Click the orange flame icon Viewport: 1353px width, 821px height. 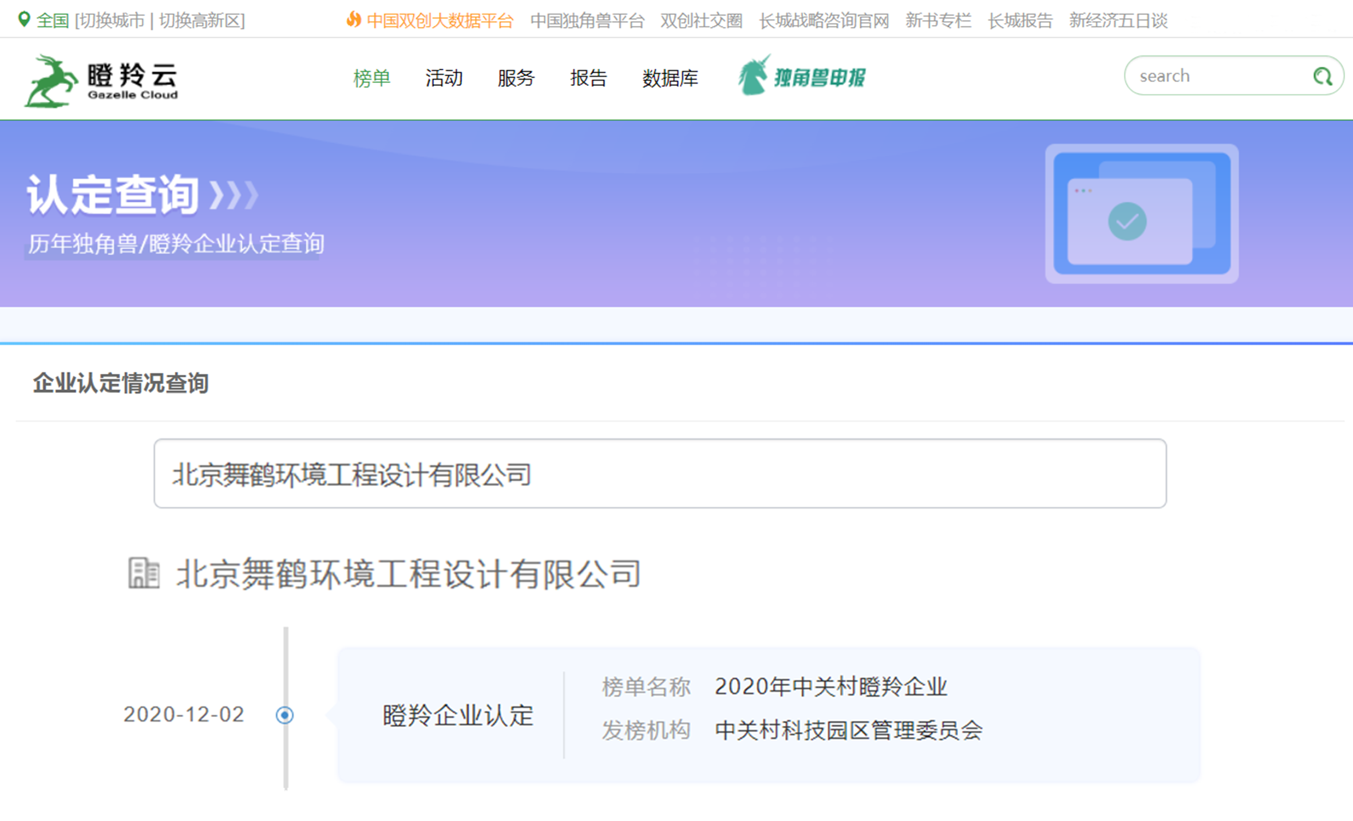coord(353,20)
